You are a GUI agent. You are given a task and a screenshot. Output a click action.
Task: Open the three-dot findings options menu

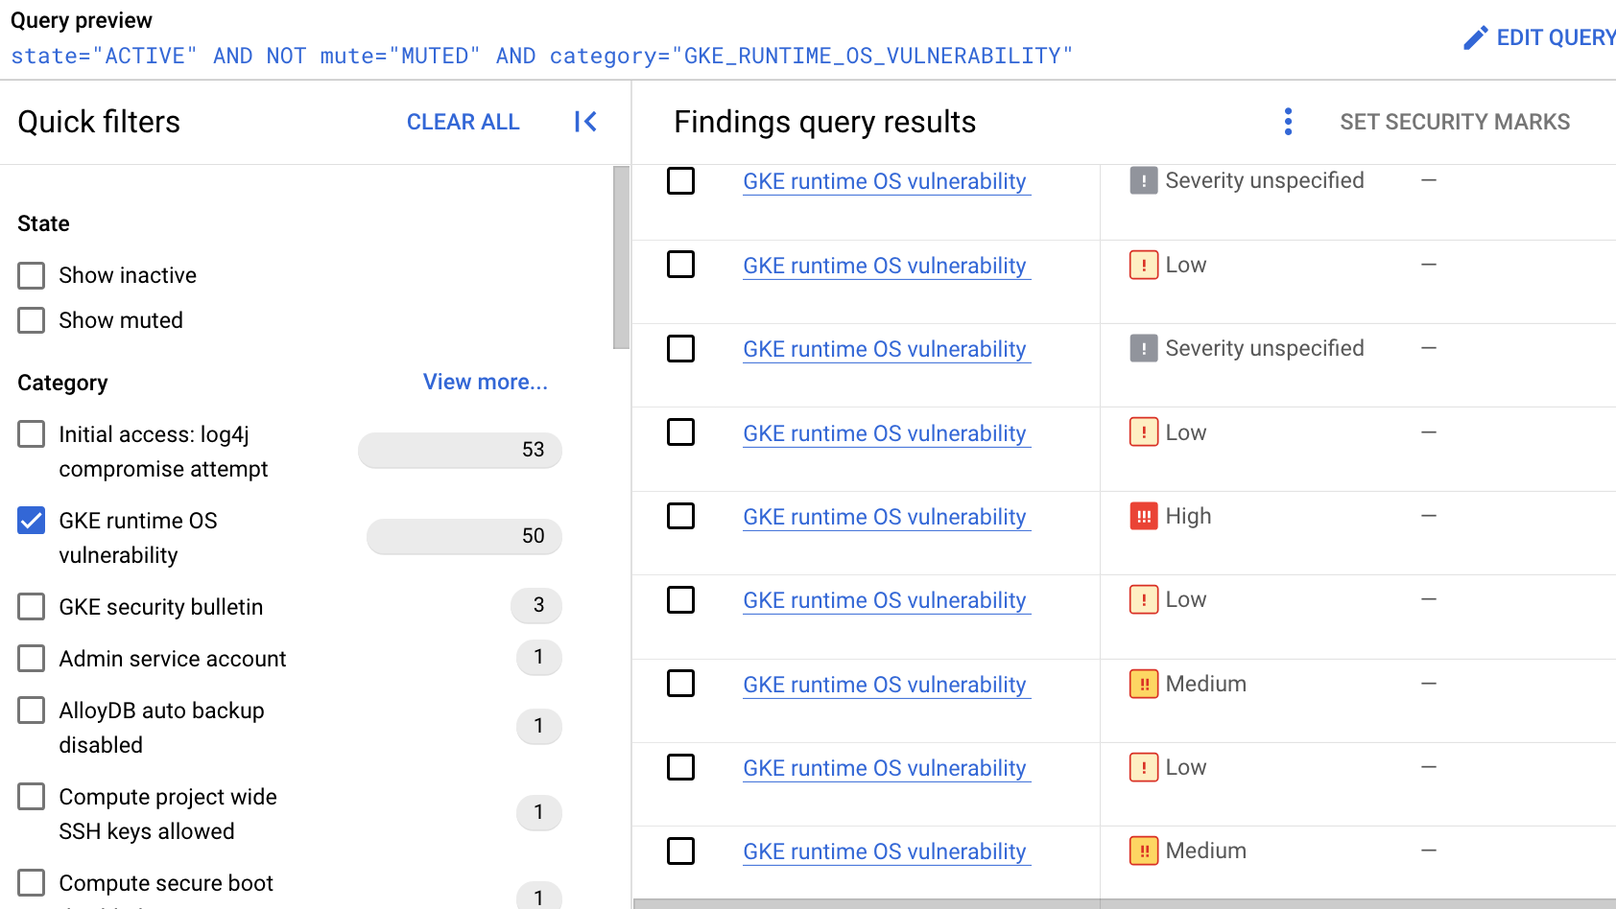[1288, 122]
